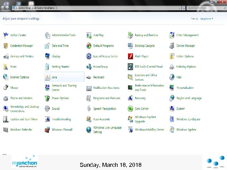Click the search magnifier icon
The image size is (227, 170).
[x=225, y=8]
